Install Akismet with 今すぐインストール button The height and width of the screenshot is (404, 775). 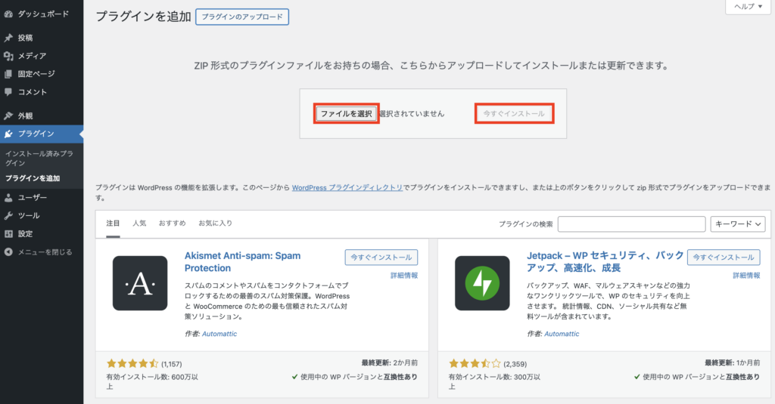pos(381,258)
